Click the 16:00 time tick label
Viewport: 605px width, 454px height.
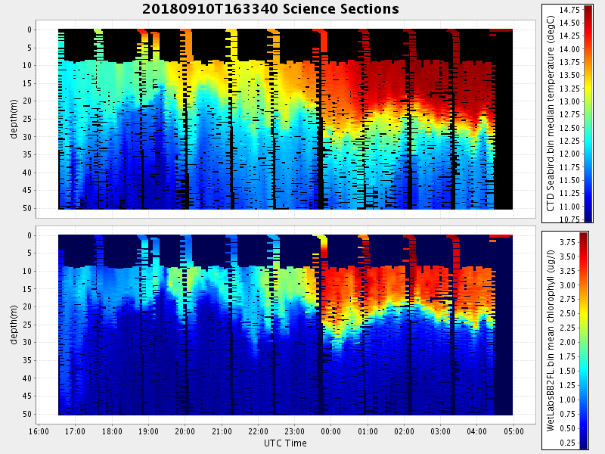coord(39,431)
